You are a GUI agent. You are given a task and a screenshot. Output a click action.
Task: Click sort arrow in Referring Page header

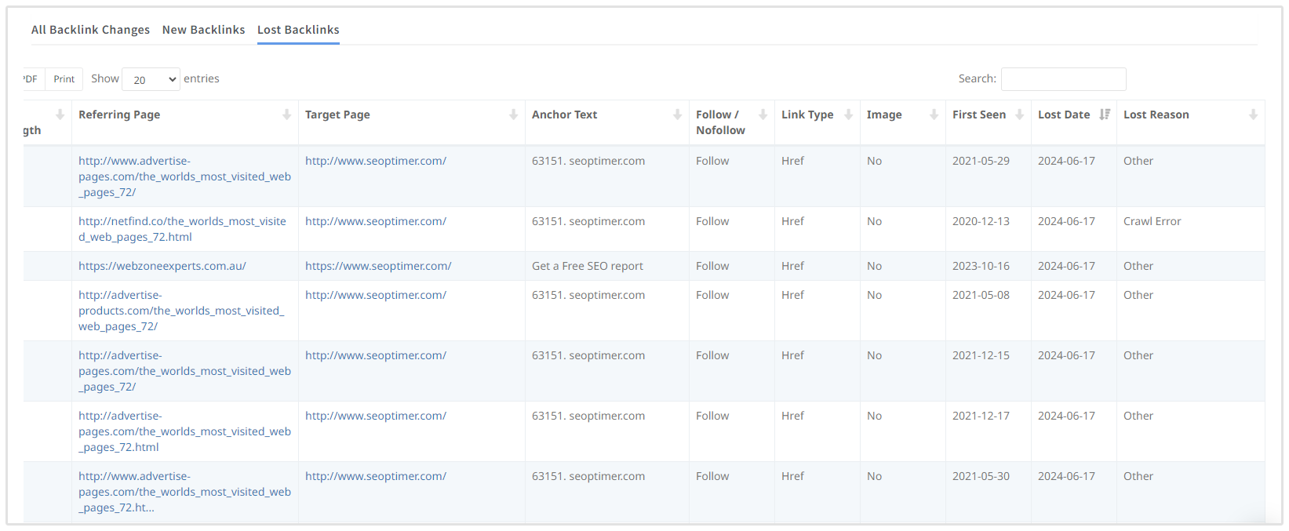click(286, 115)
